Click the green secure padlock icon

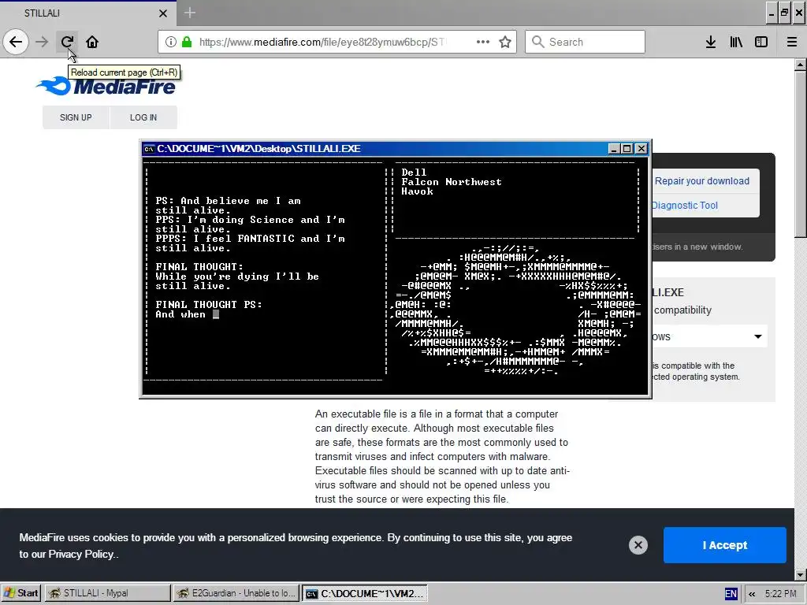[187, 42]
